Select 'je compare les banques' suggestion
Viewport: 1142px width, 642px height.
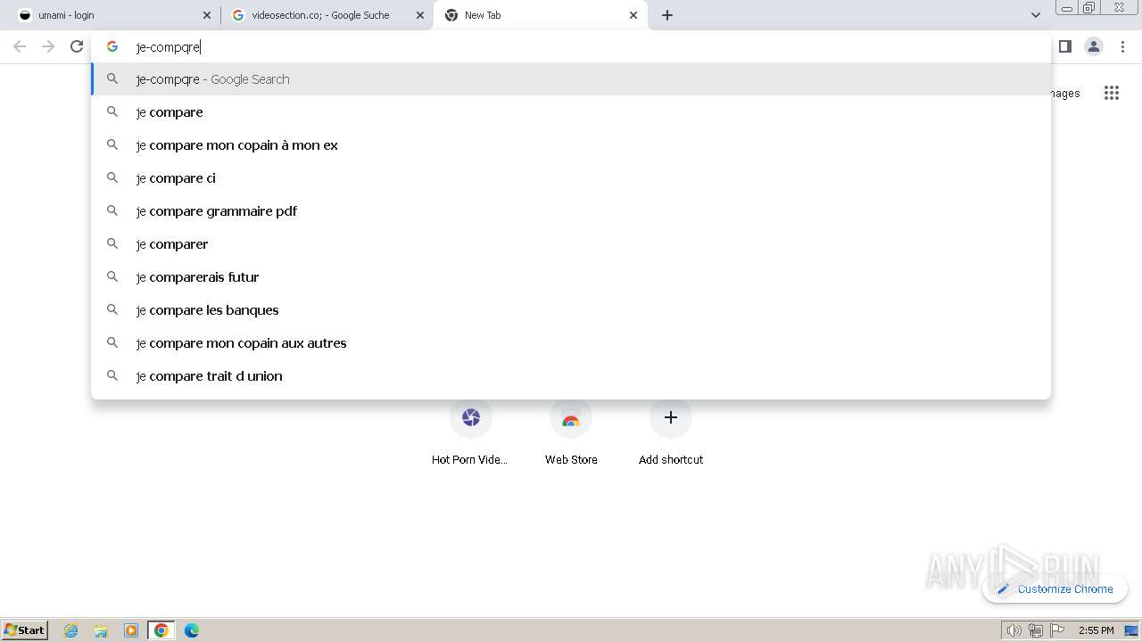pos(571,310)
